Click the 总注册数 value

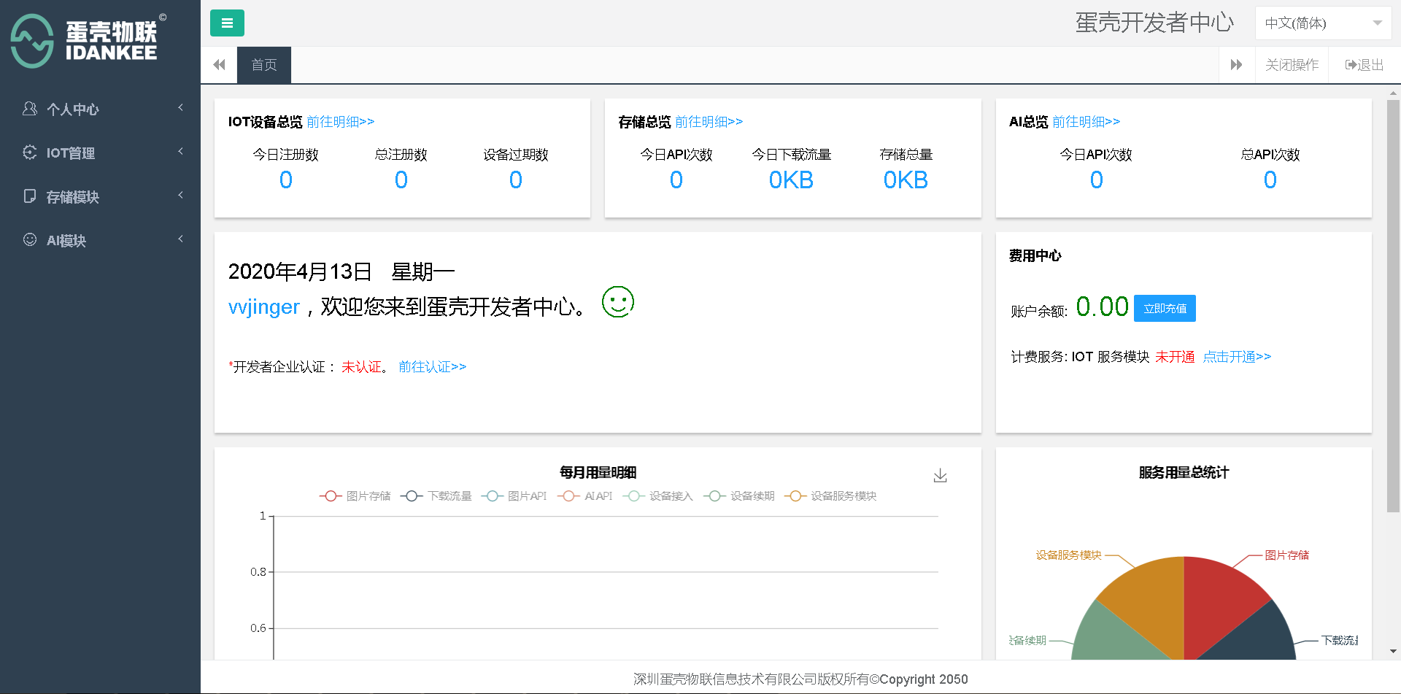pyautogui.click(x=401, y=180)
